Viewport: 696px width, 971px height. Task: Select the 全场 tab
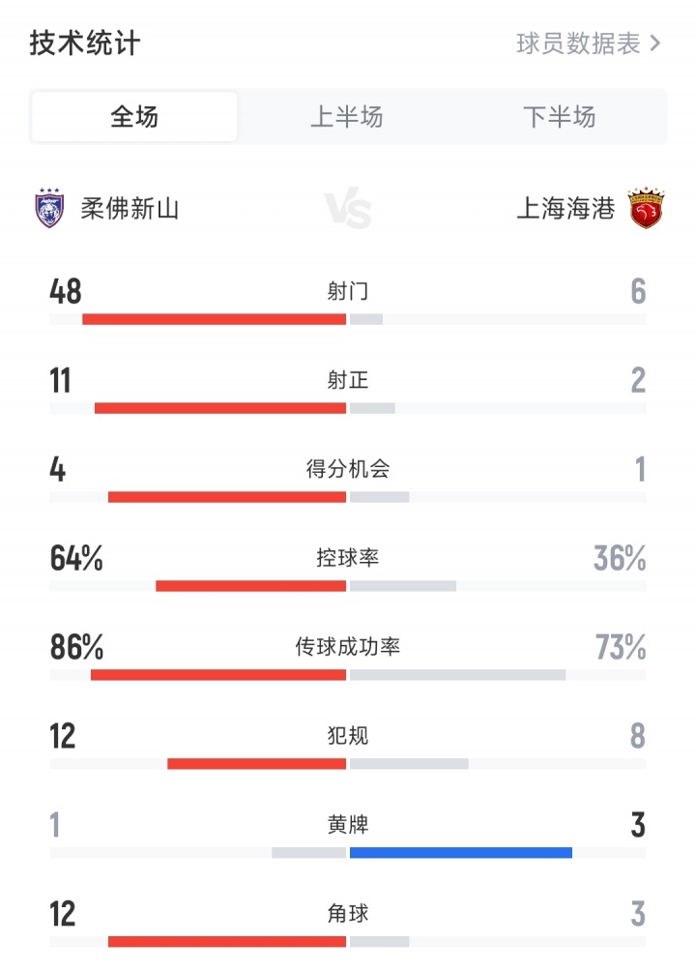(133, 114)
